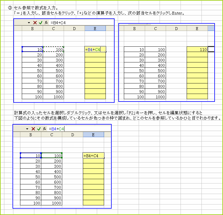Viewport: 223px width, 215px height.
Task: Click cell 900 in lower example
Action: (x=51, y=197)
